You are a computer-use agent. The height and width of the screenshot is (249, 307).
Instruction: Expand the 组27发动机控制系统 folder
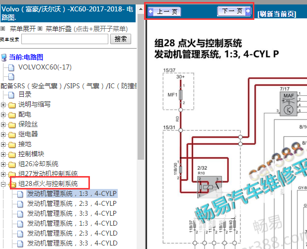coord(3,174)
